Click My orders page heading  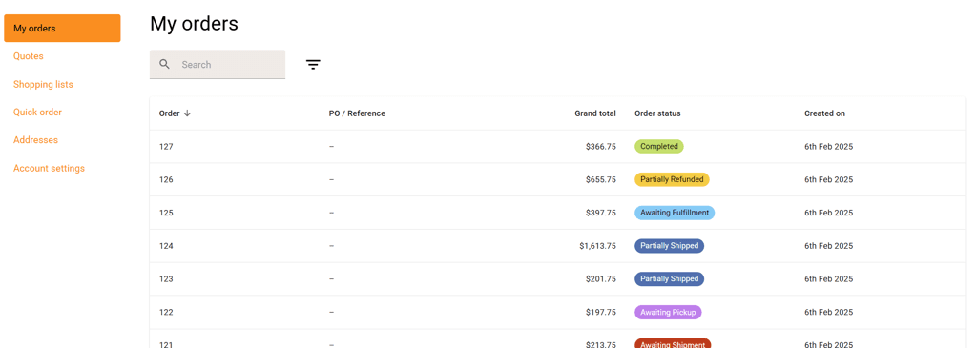194,24
